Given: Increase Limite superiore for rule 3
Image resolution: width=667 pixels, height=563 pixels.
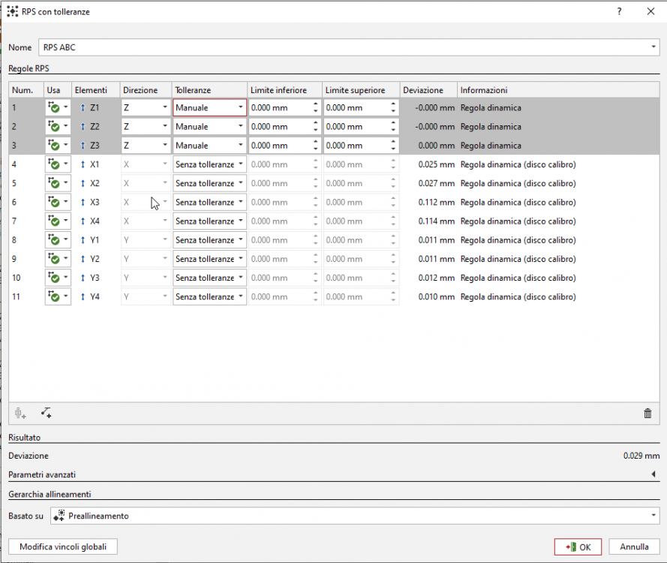Looking at the screenshot, I should [x=393, y=142].
